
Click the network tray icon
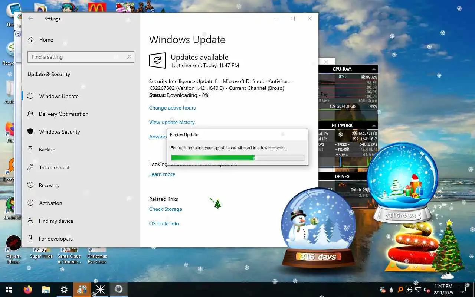click(418, 290)
